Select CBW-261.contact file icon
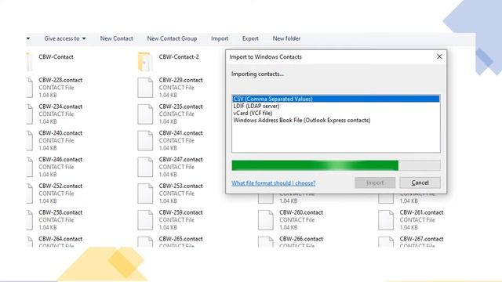 coord(386,220)
